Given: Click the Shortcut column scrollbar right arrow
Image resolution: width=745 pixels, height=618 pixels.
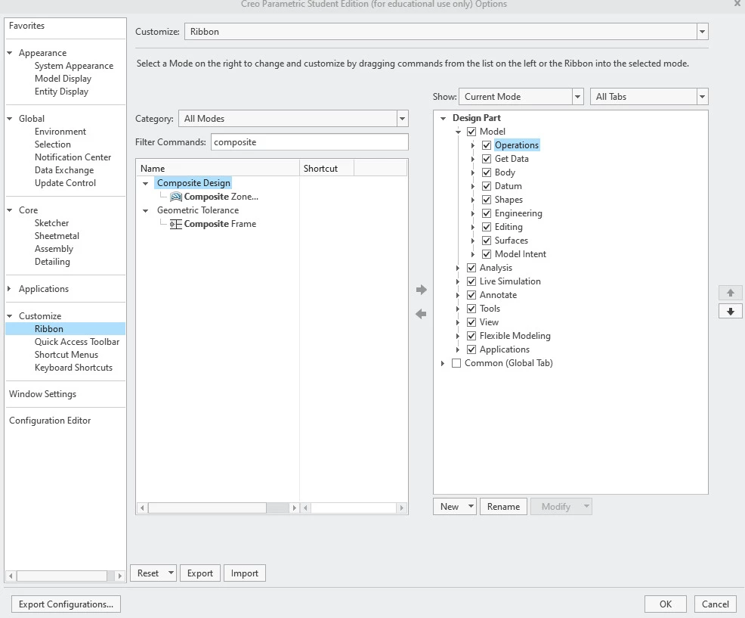Looking at the screenshot, I should [401, 508].
